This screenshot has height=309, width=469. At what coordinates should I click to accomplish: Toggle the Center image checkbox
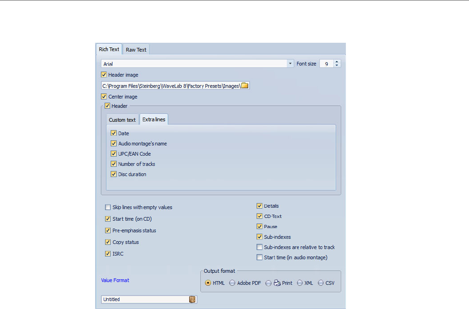tap(104, 96)
